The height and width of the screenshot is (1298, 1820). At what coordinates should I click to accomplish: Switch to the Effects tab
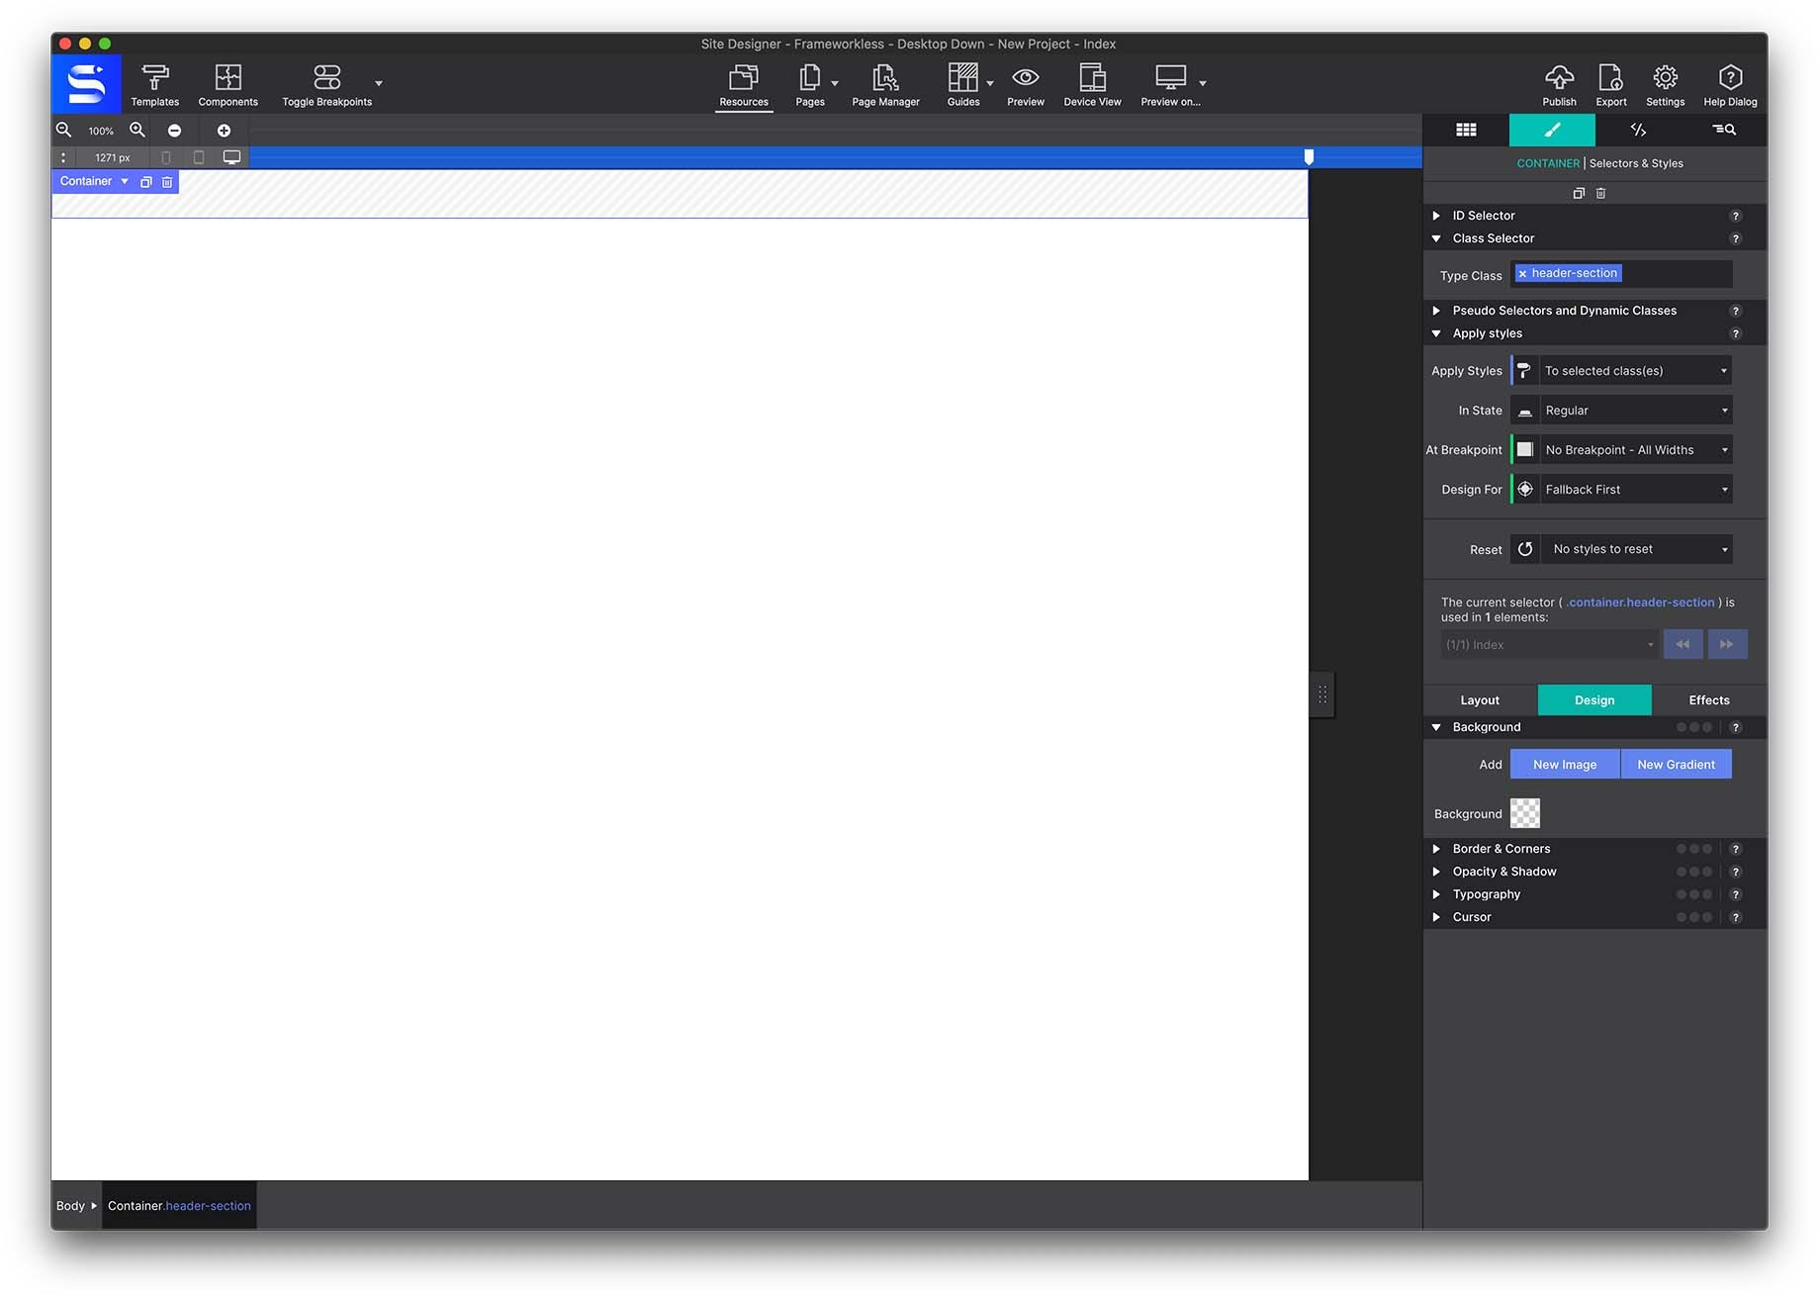[1709, 700]
